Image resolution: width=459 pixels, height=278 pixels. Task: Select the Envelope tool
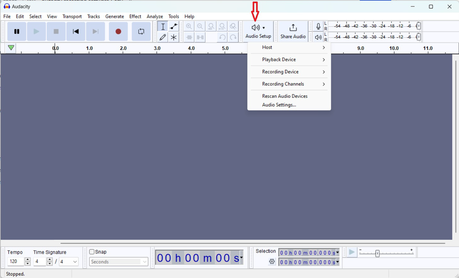point(174,26)
